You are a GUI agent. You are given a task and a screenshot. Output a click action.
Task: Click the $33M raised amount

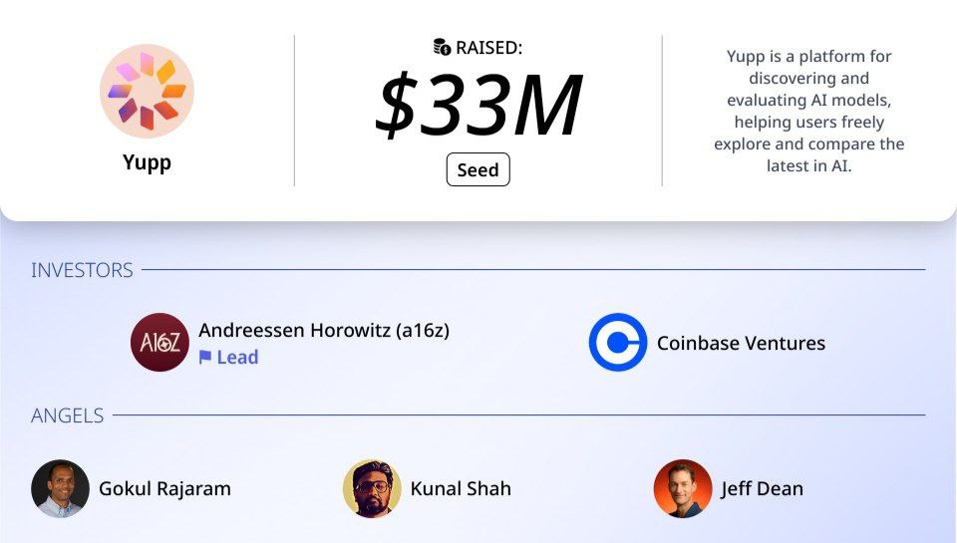point(478,106)
